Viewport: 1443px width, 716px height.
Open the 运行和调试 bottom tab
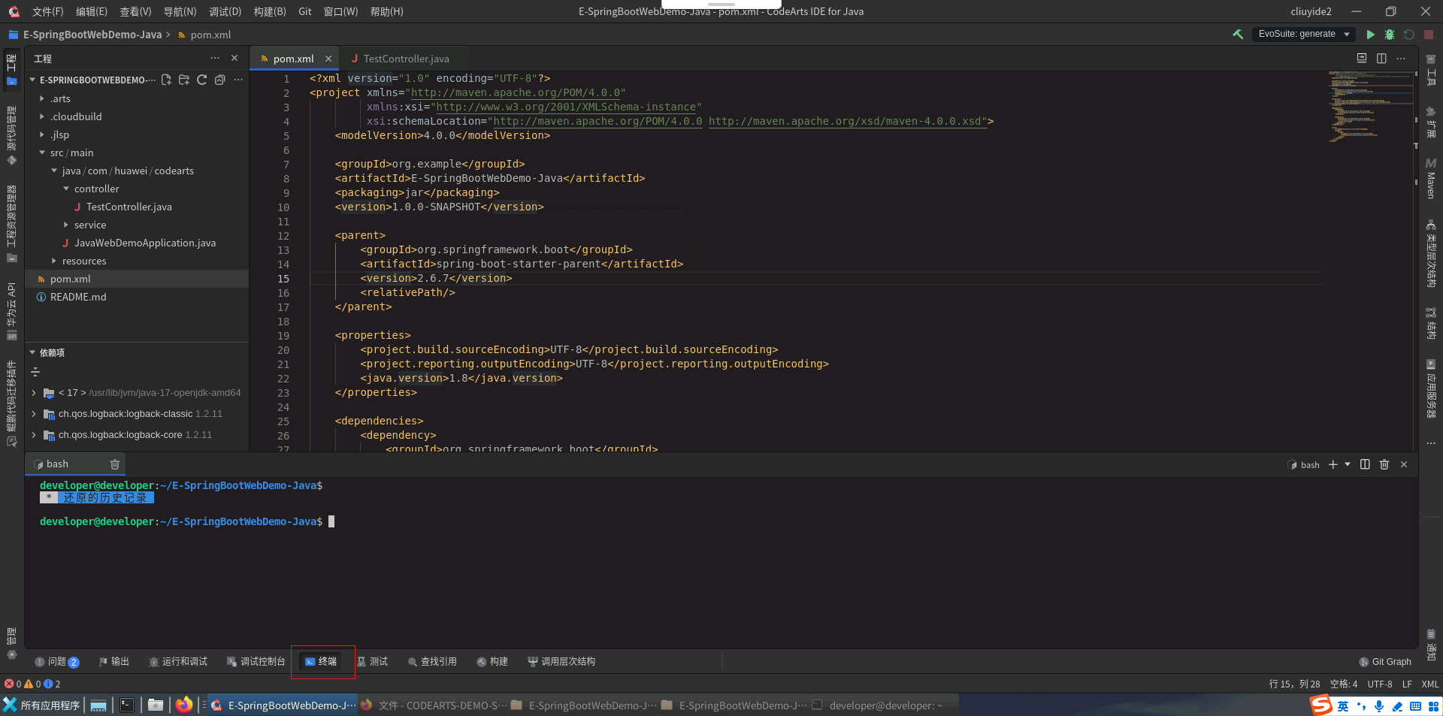178,661
